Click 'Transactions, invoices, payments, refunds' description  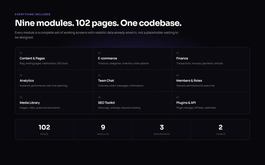point(200,63)
